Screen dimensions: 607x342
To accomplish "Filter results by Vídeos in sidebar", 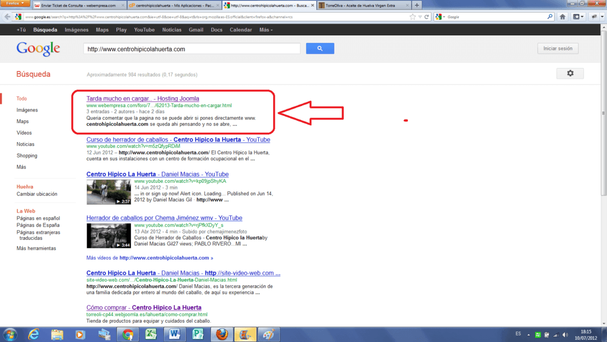I will click(x=24, y=133).
